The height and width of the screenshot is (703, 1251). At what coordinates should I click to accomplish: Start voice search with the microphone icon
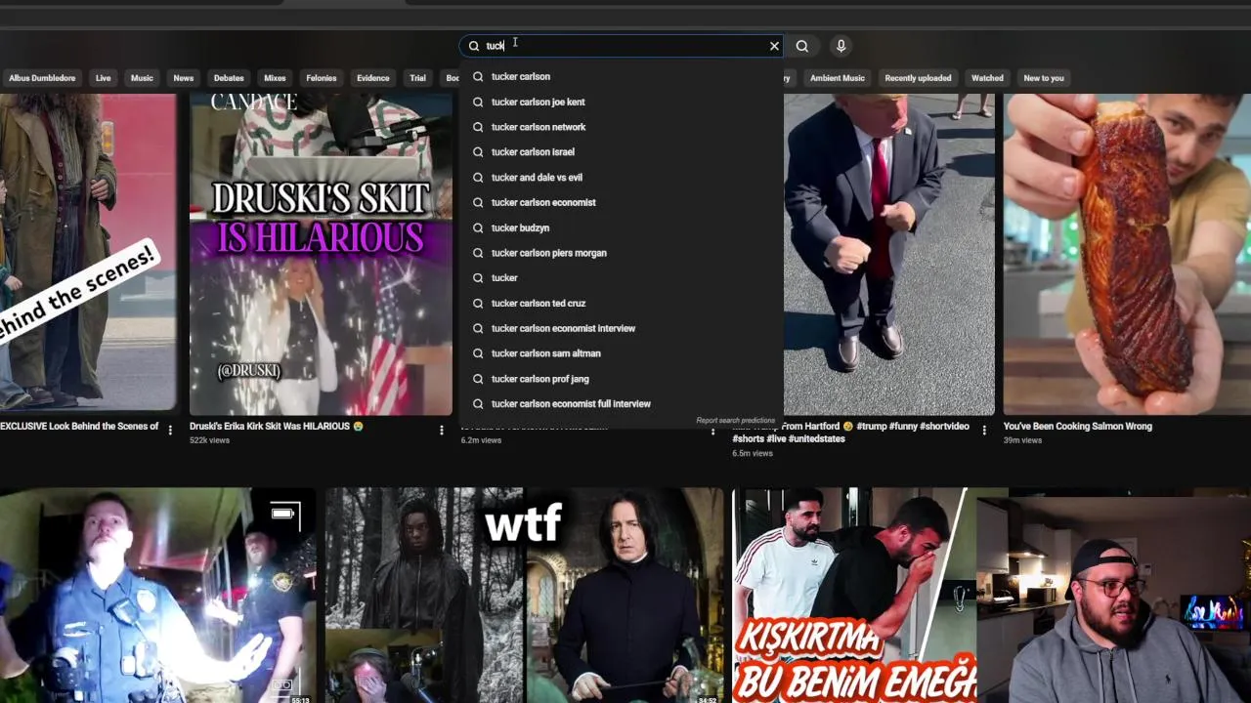[x=841, y=46]
